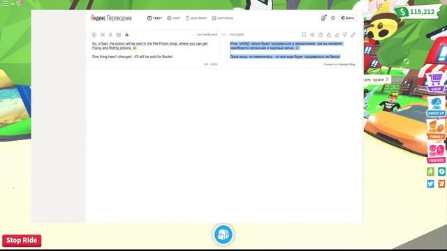This screenshot has height=251, width=447.
Task: Start voice input with microphone
Action: point(110,35)
